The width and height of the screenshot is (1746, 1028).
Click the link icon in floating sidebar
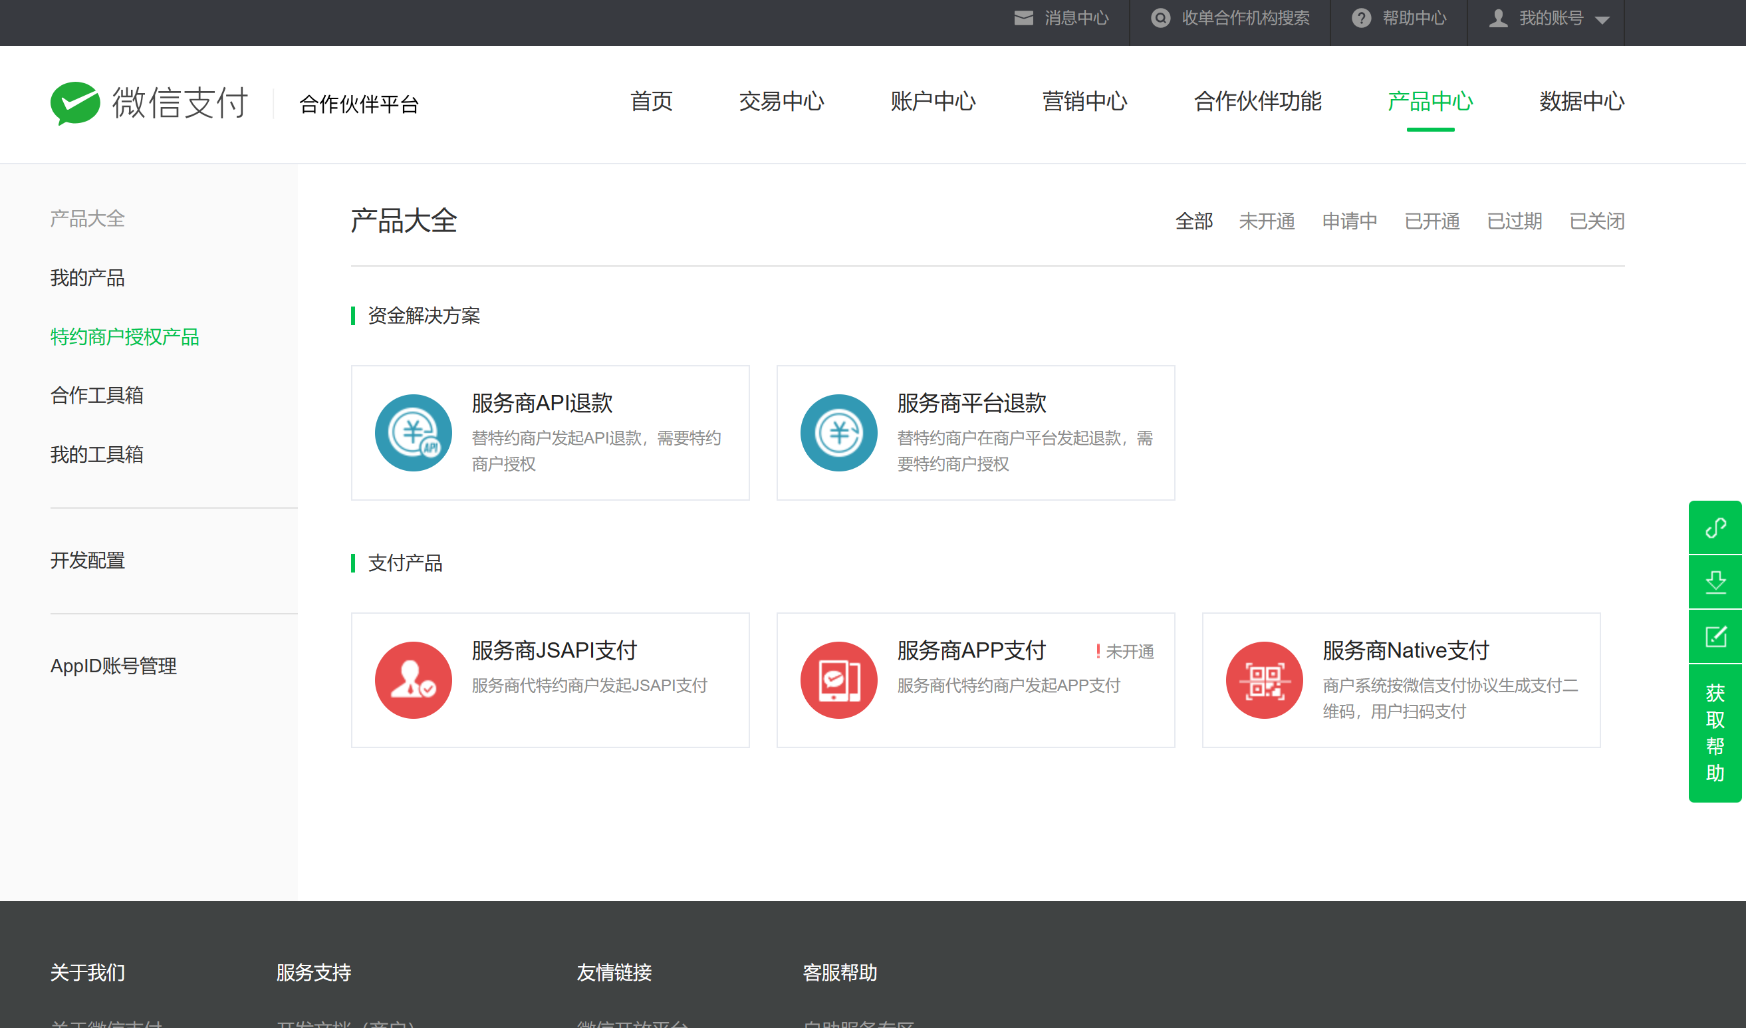pyautogui.click(x=1715, y=528)
